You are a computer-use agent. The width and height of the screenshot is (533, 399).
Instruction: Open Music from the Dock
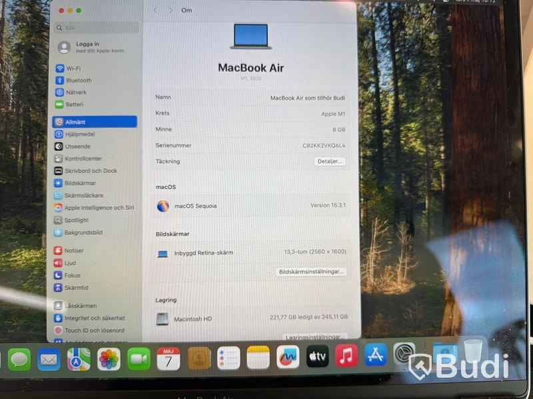[x=346, y=356]
